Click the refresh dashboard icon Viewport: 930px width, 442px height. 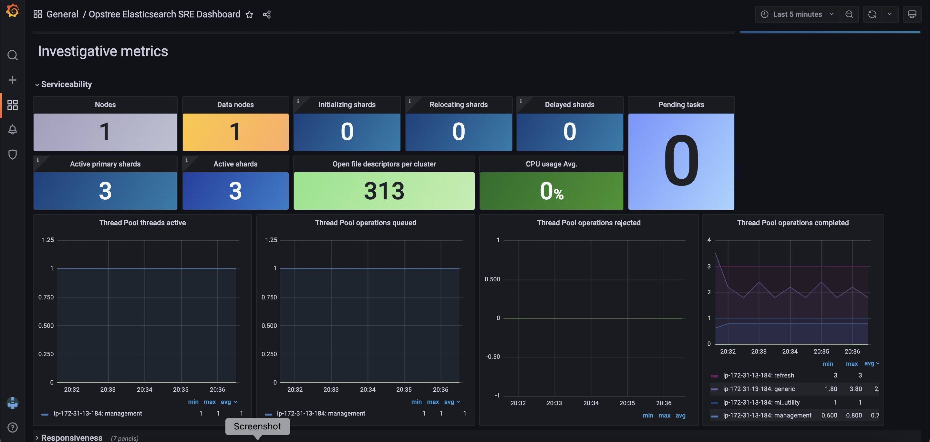[872, 15]
